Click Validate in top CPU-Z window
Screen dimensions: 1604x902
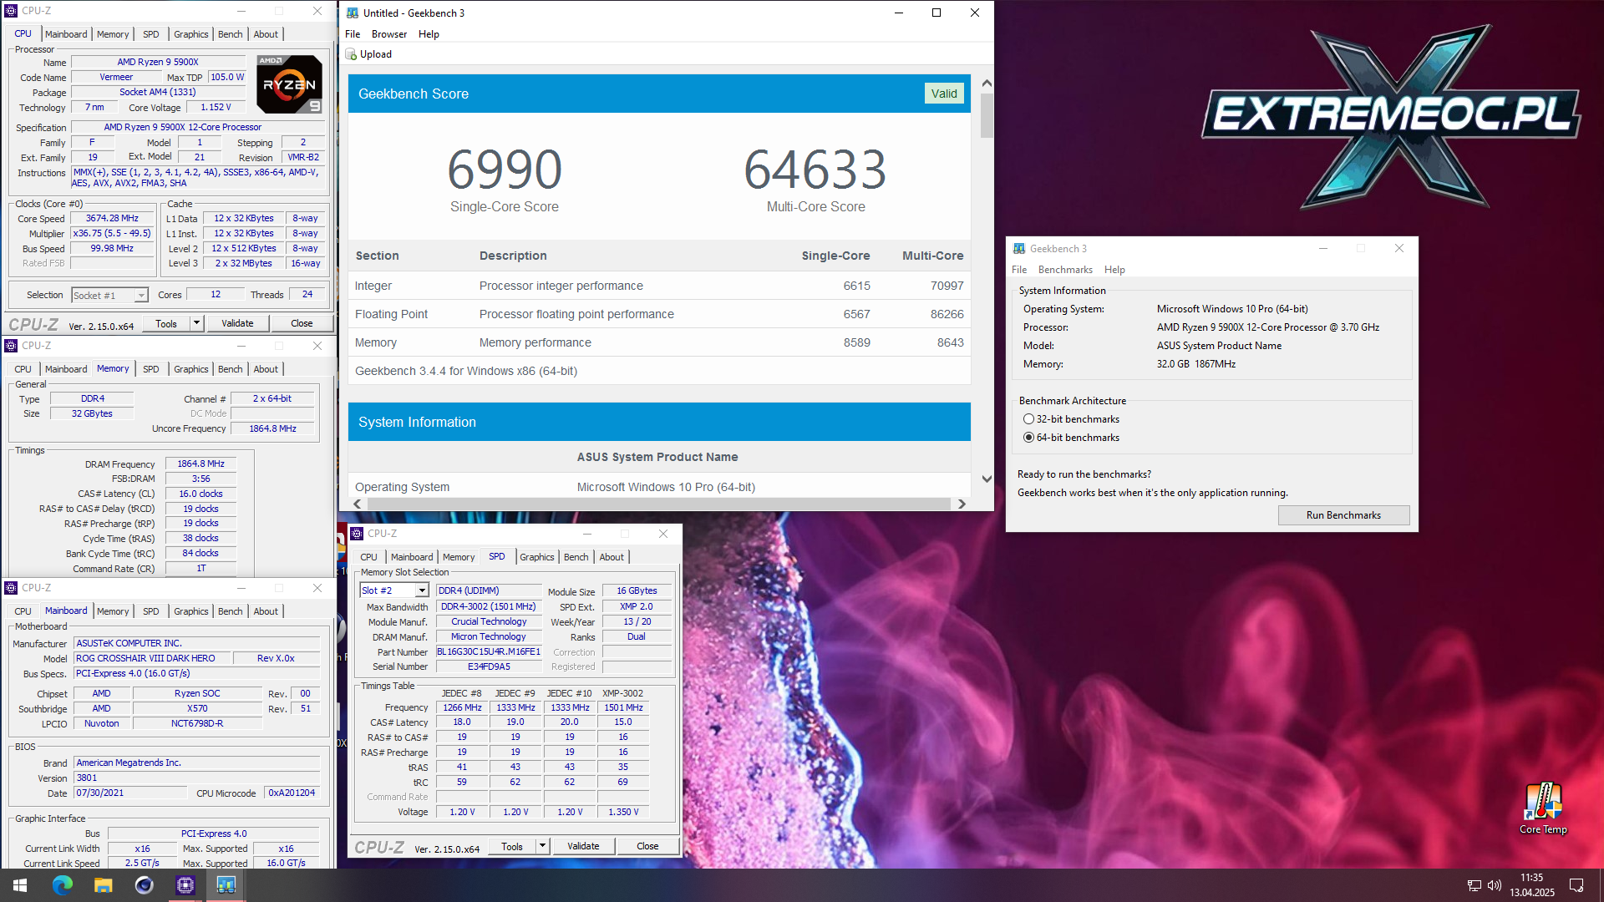tap(237, 323)
